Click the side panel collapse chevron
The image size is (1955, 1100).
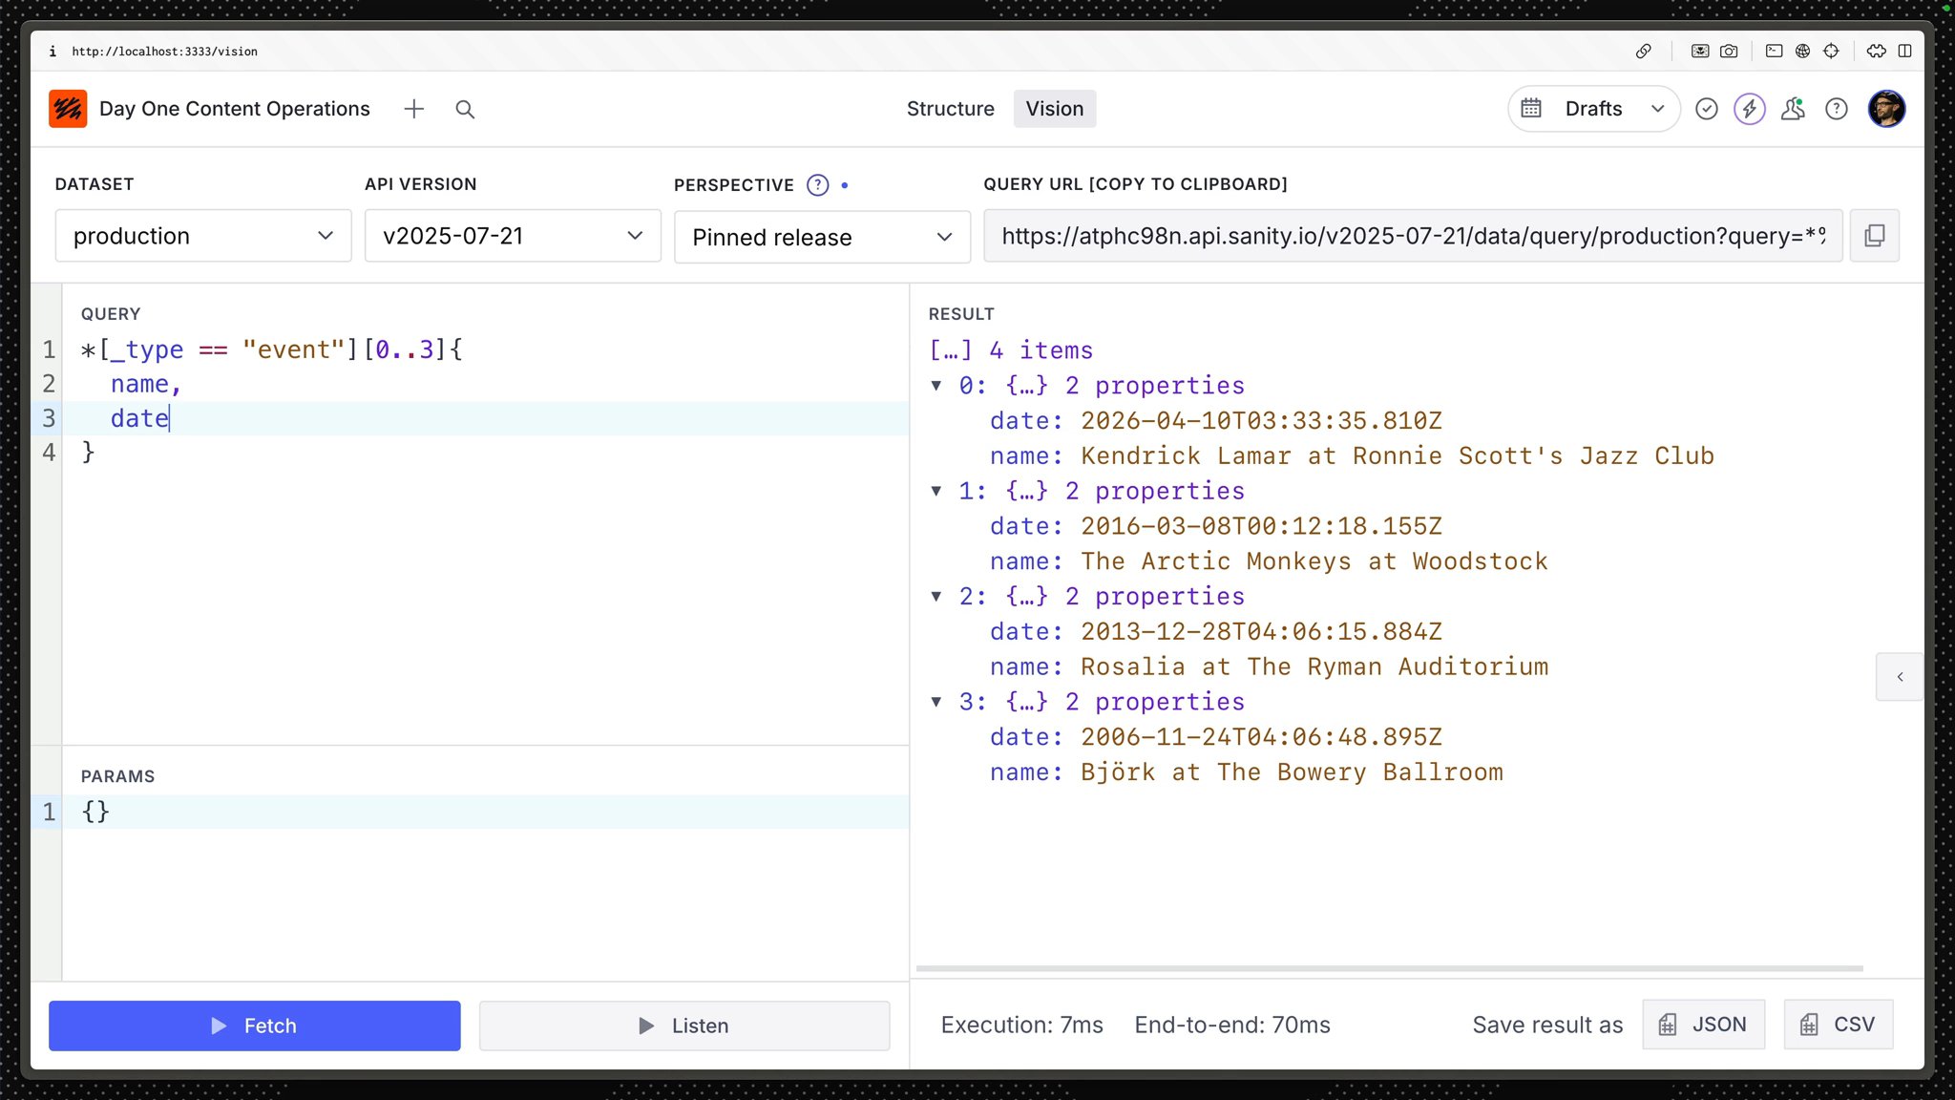pos(1900,677)
